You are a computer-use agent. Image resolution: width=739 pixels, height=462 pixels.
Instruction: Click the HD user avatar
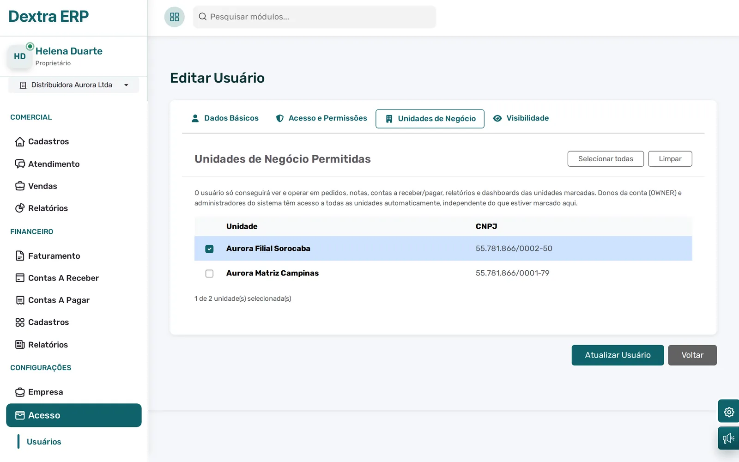point(20,56)
